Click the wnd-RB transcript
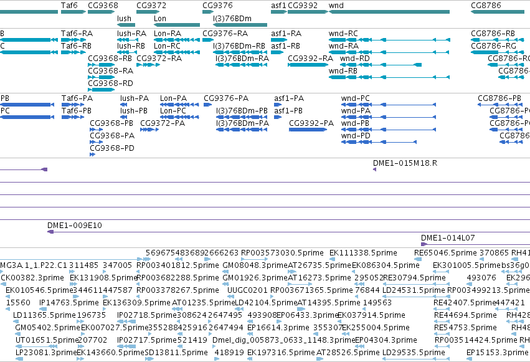 (x=389, y=77)
